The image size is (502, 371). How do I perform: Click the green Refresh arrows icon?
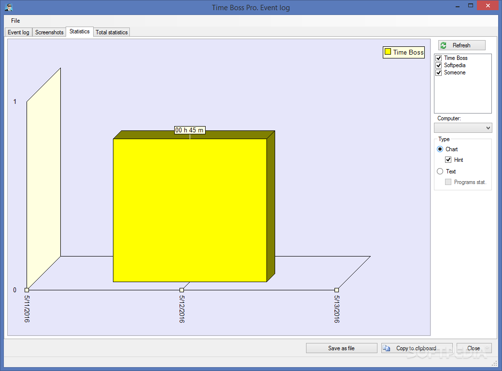pos(444,45)
